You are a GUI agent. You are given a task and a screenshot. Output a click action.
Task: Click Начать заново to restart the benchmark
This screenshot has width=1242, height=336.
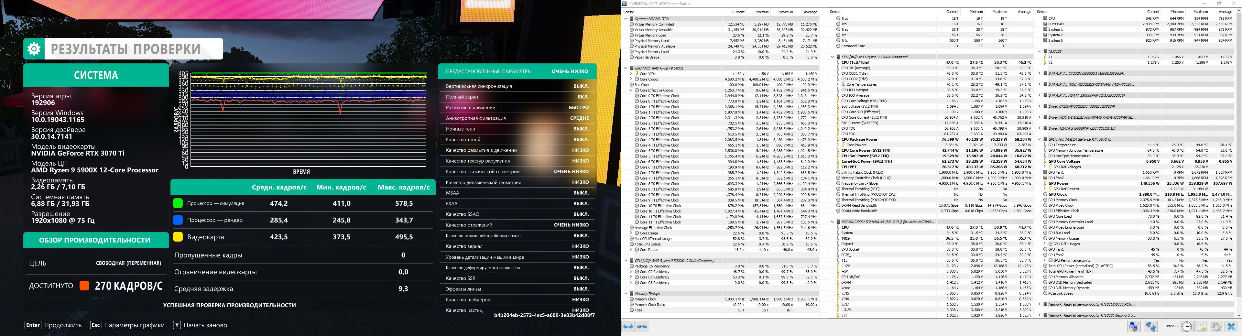tap(205, 325)
